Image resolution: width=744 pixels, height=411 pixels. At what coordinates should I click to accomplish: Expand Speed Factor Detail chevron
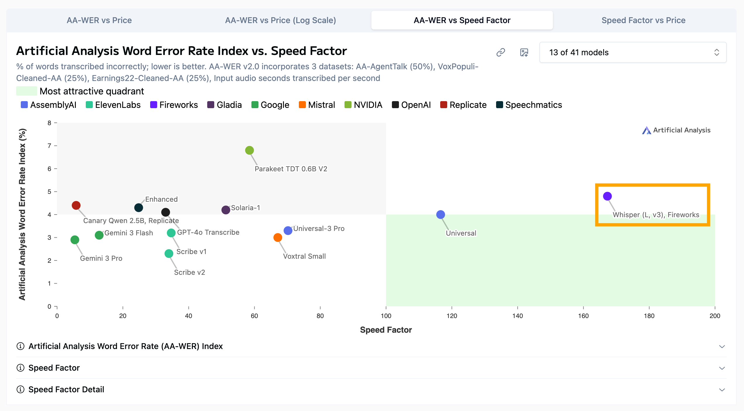(x=722, y=390)
